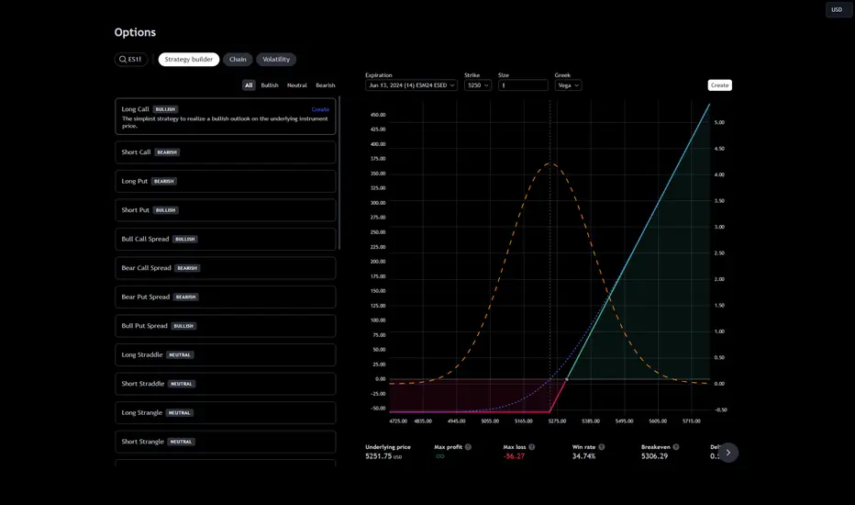The width and height of the screenshot is (855, 505).
Task: Click the strategy list scrollbar
Action: point(339,173)
